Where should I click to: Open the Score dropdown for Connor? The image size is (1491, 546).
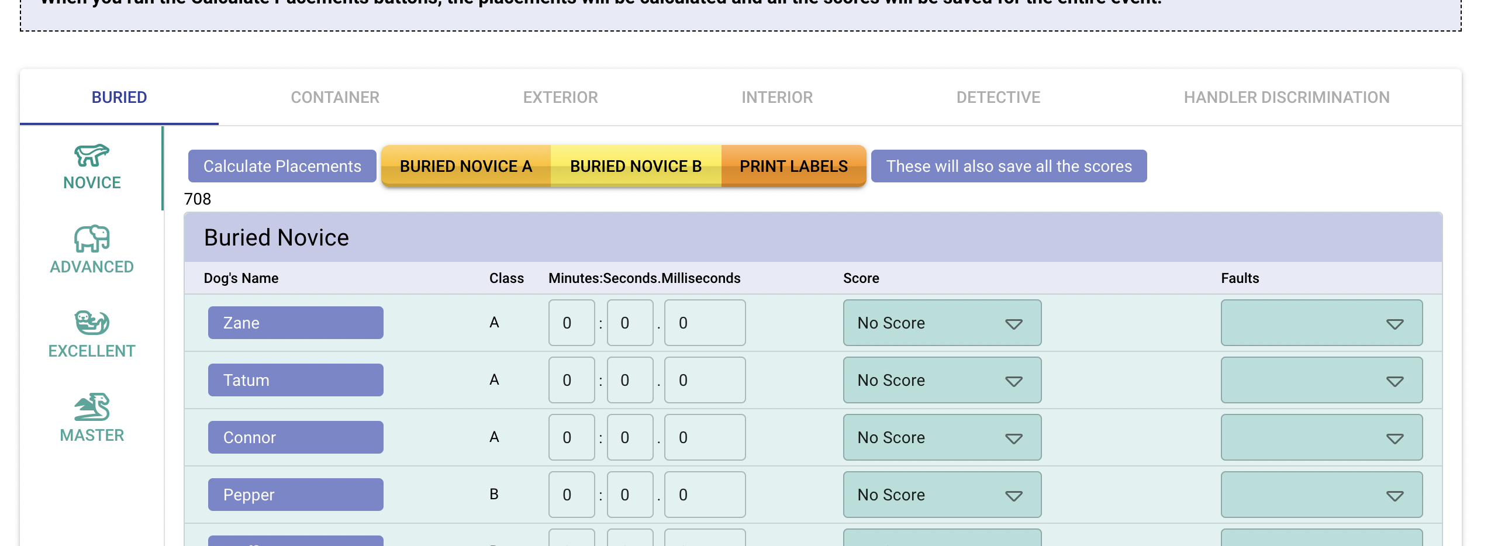[x=942, y=437]
